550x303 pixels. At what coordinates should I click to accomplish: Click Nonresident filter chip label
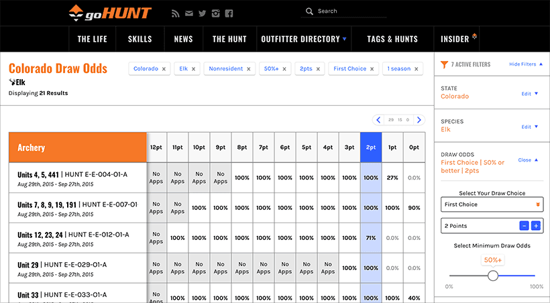pyautogui.click(x=226, y=69)
